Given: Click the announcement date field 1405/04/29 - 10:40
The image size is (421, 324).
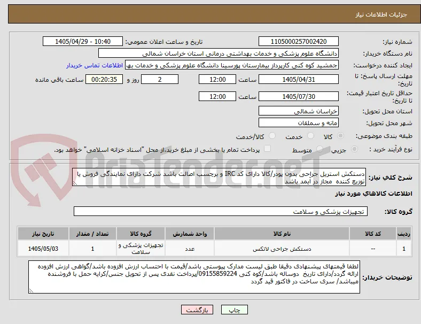Looking at the screenshot, I should [83, 41].
